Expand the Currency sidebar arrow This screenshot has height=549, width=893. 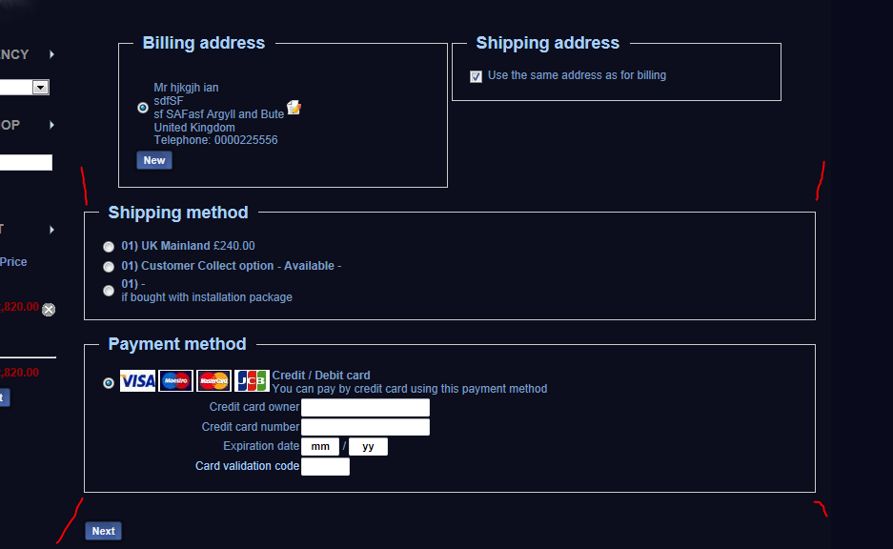click(51, 54)
